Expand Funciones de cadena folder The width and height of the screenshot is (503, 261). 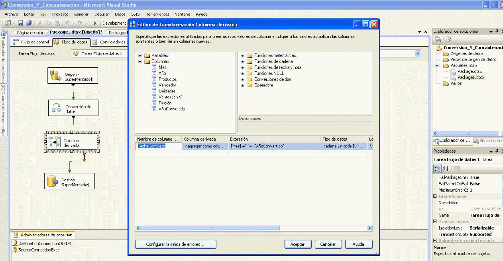[x=242, y=61]
